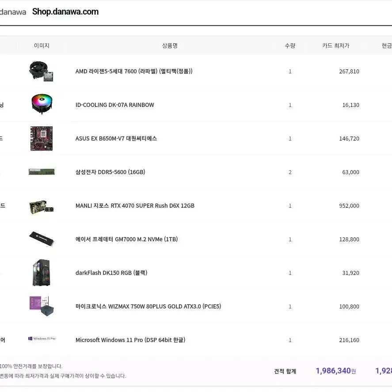The height and width of the screenshot is (392, 392).
Task: Open the ID-COOLING DK-07A RAINBOW cooler image
Action: [42, 104]
